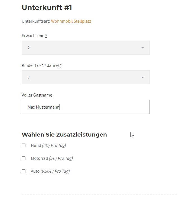Click the required asterisk beside Erwachsene
Screen dimensions: 178x204
pos(46,36)
